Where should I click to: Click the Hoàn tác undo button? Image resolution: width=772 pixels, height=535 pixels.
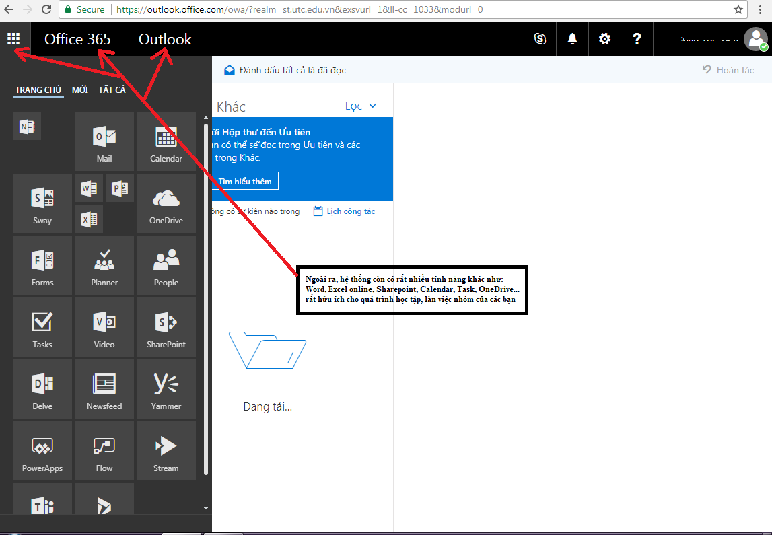coord(728,70)
